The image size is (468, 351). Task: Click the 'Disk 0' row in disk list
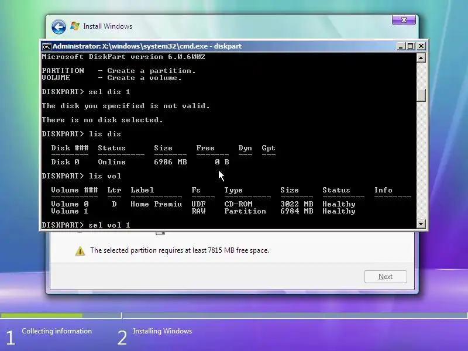pos(140,162)
